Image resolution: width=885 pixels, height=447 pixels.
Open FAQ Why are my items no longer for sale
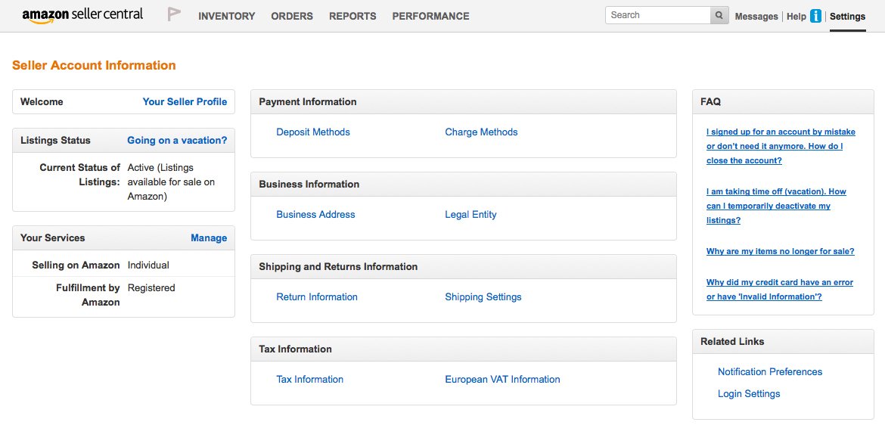(780, 251)
